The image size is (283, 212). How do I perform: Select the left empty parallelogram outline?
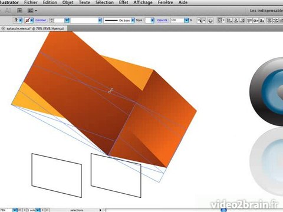click(x=57, y=175)
